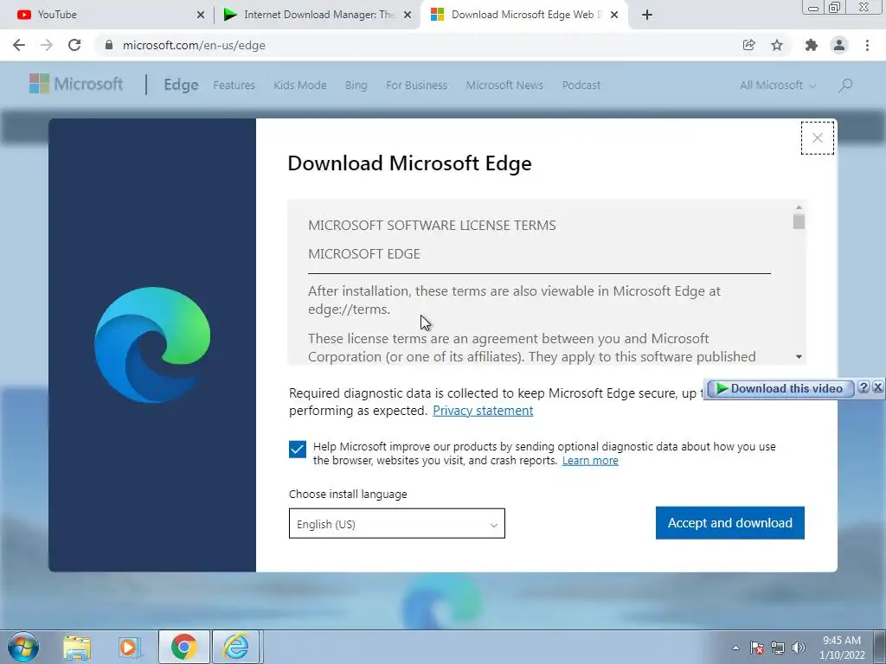
Task: Close the YouTube tab
Action: point(201,15)
